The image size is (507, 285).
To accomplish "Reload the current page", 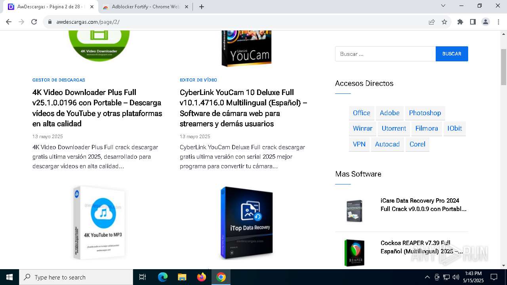I will [34, 22].
